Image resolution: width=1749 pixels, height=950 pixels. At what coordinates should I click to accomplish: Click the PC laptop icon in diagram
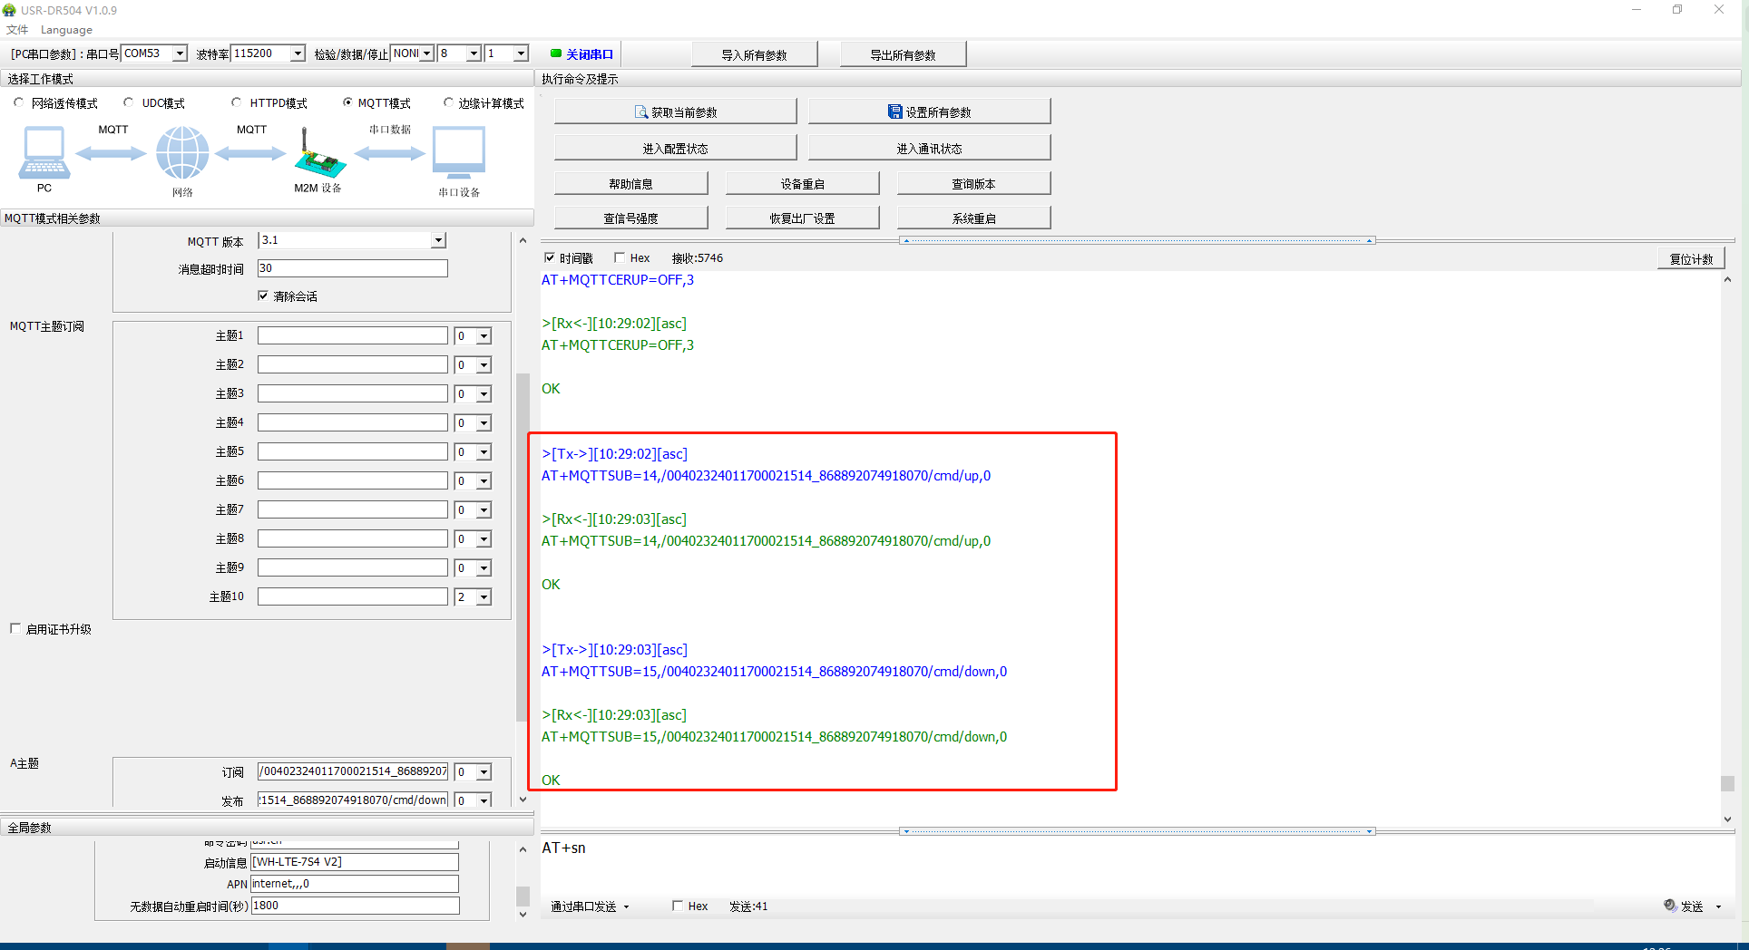tap(44, 153)
